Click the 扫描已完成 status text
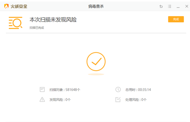This screenshot has height=122, width=190. (36, 28)
